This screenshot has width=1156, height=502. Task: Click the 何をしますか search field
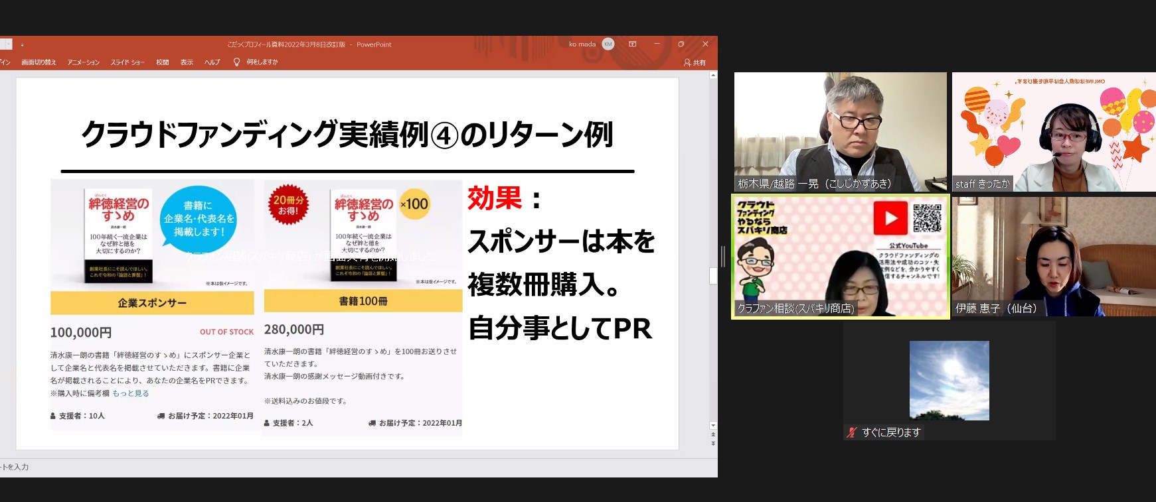[262, 62]
